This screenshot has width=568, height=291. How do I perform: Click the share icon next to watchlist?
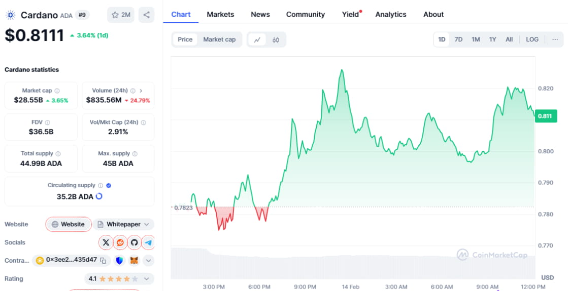coord(146,15)
